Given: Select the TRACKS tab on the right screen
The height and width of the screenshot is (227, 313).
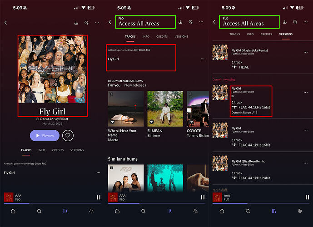Looking at the screenshot, I should pyautogui.click(x=235, y=35).
